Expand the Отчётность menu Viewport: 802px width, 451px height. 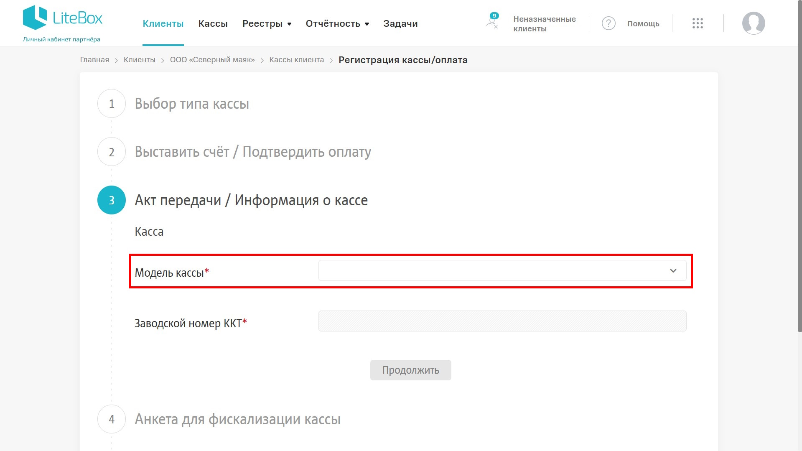pos(337,23)
